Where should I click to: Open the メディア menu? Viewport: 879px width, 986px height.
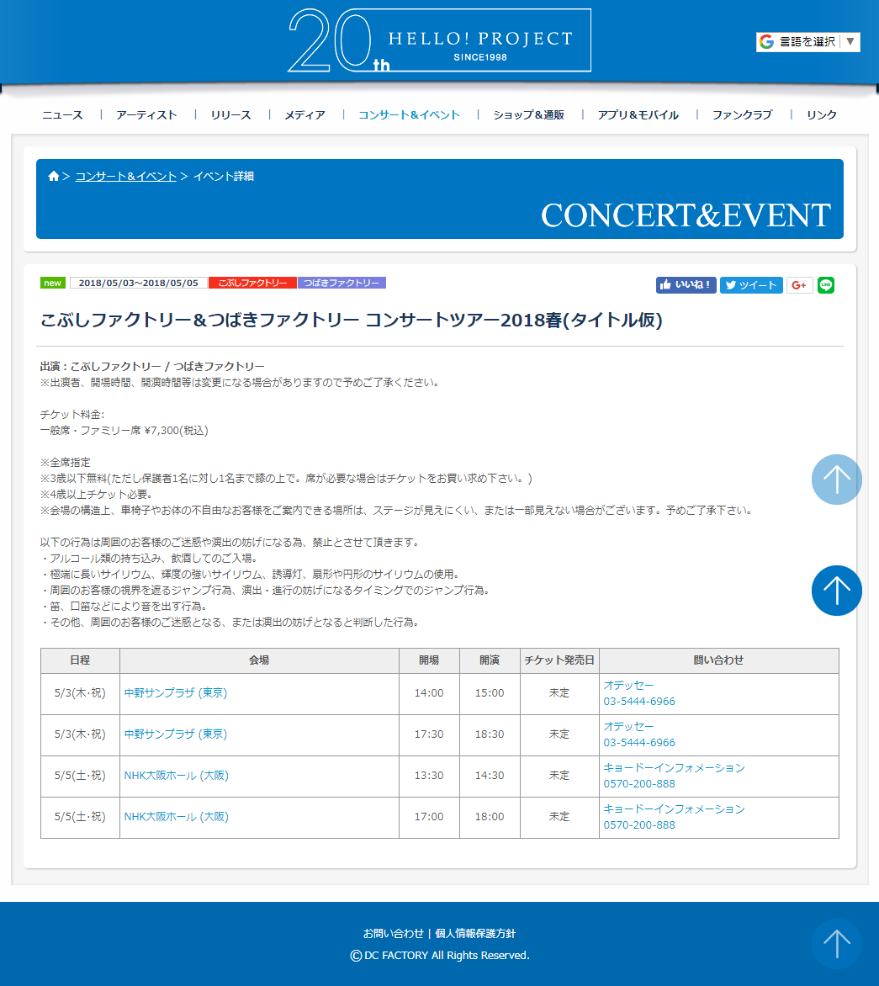tap(305, 114)
